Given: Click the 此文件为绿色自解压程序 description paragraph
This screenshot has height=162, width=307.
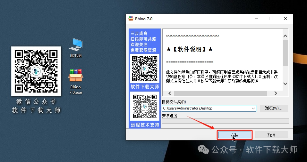Looking at the screenshot, I should pyautogui.click(x=222, y=77).
